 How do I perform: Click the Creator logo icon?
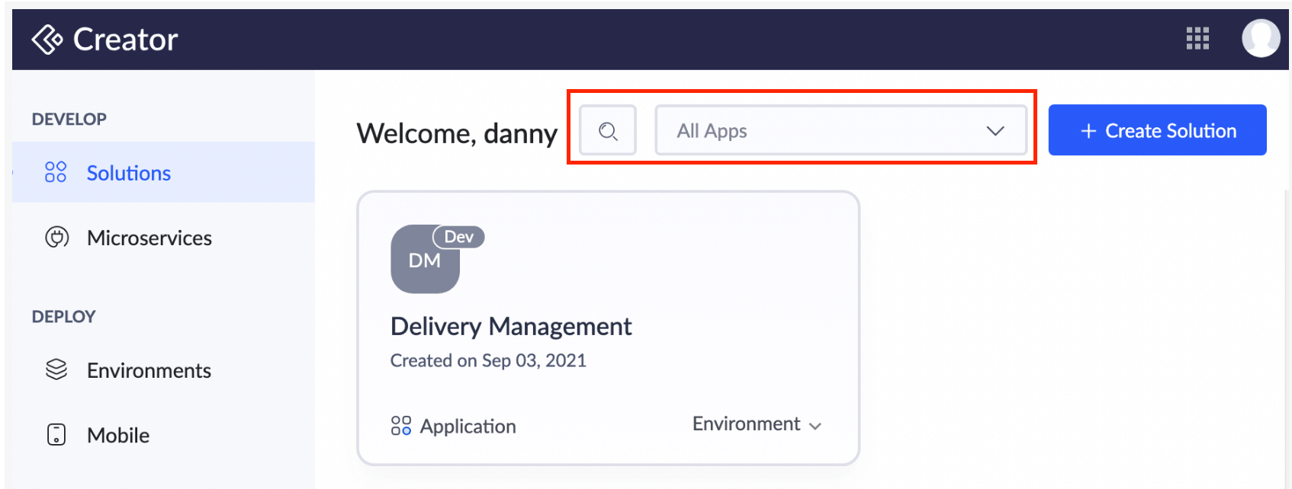coord(47,39)
